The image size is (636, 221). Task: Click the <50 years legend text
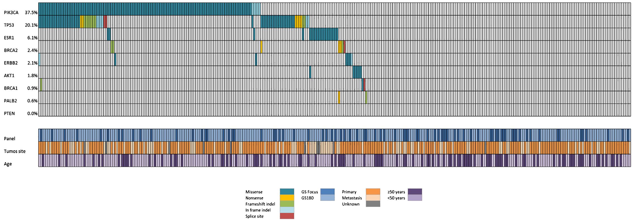coord(396,198)
